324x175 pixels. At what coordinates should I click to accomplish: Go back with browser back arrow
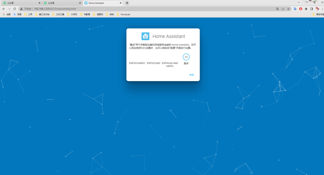coord(4,9)
